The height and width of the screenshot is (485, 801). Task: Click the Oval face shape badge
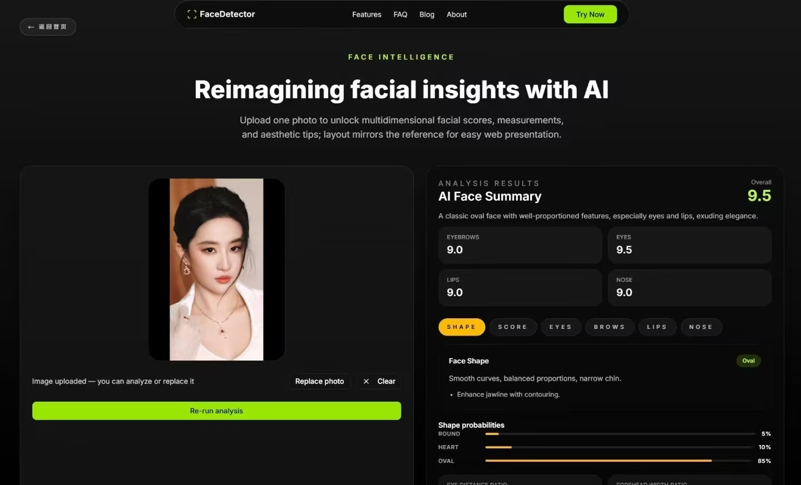pyautogui.click(x=748, y=361)
